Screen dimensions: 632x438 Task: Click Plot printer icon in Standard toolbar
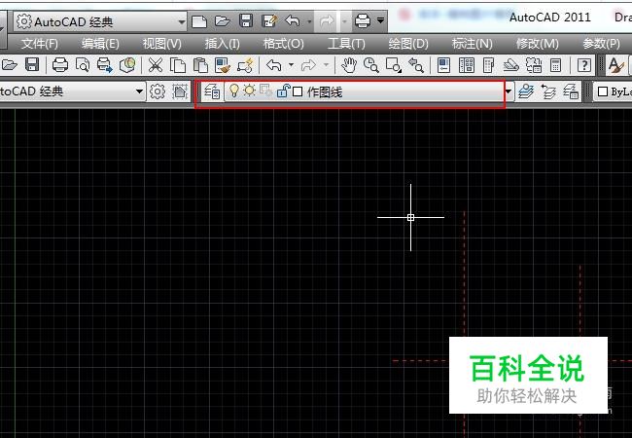[x=60, y=65]
